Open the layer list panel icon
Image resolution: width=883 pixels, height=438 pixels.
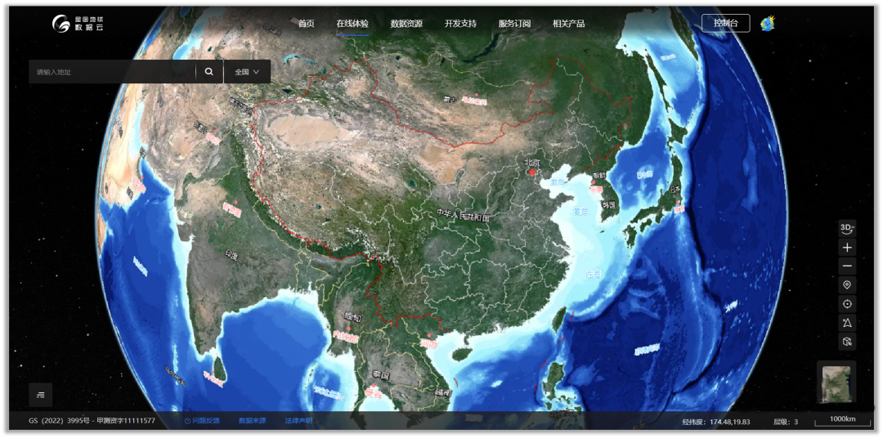click(40, 395)
